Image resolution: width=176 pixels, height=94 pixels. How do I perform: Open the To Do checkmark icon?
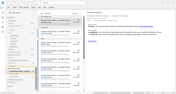point(3,27)
